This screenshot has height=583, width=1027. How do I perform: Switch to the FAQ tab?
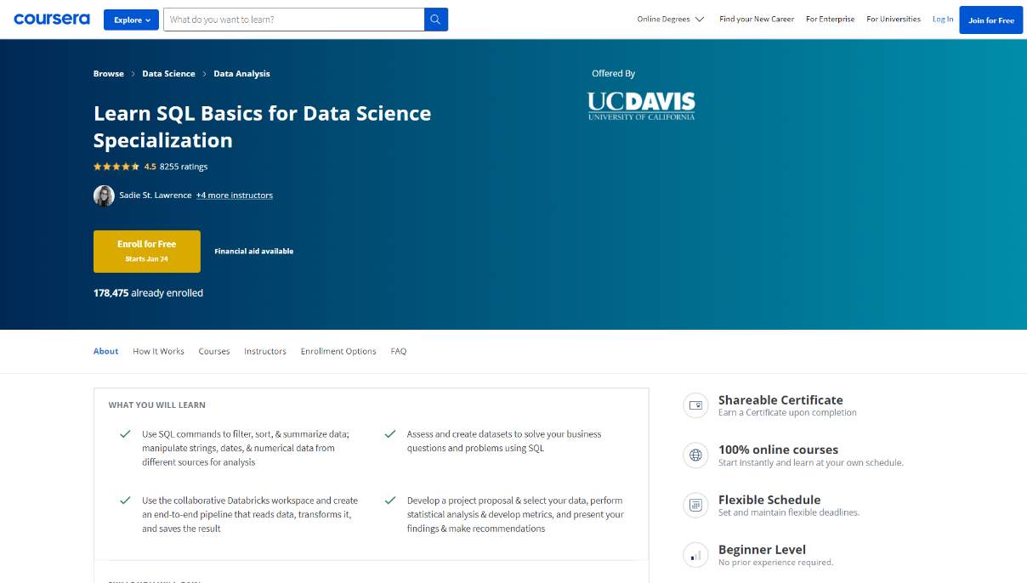point(399,351)
